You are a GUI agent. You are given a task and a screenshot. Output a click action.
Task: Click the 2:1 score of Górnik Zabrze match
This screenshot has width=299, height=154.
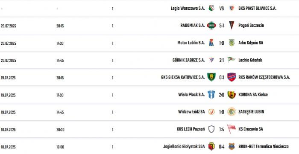click(x=221, y=60)
